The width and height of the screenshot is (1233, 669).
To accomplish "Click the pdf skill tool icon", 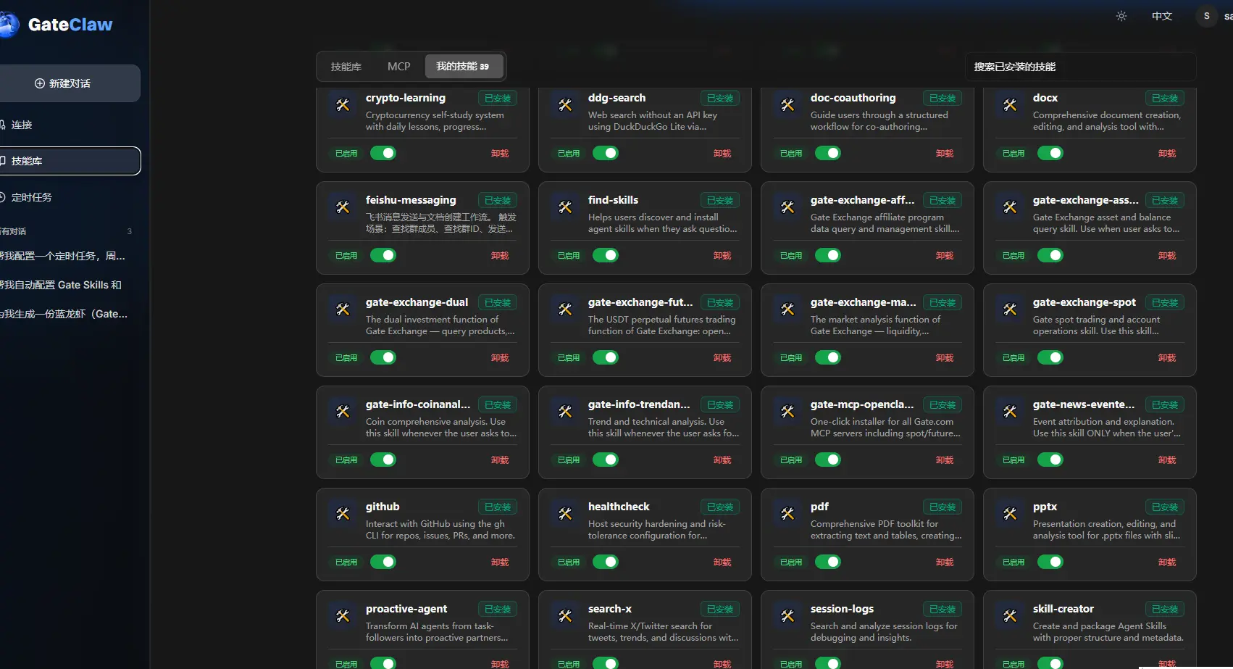I will pyautogui.click(x=787, y=514).
